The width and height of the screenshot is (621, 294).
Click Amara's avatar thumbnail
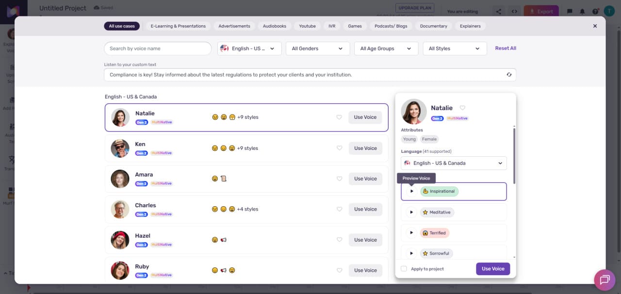120,179
